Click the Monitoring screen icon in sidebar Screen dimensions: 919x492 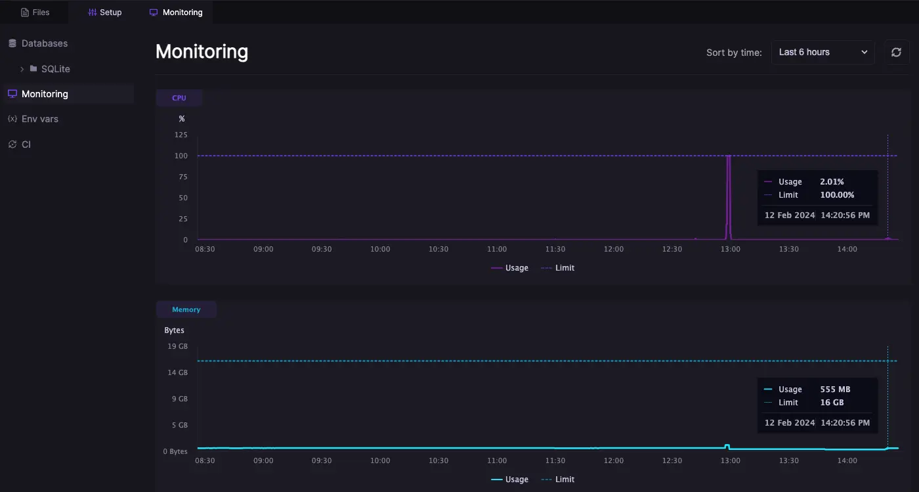click(x=12, y=94)
